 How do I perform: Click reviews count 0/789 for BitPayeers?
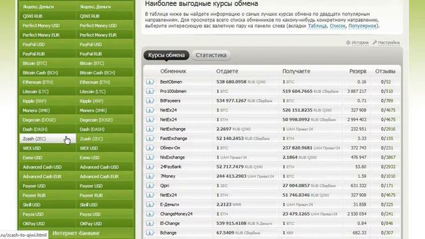pos(386,101)
